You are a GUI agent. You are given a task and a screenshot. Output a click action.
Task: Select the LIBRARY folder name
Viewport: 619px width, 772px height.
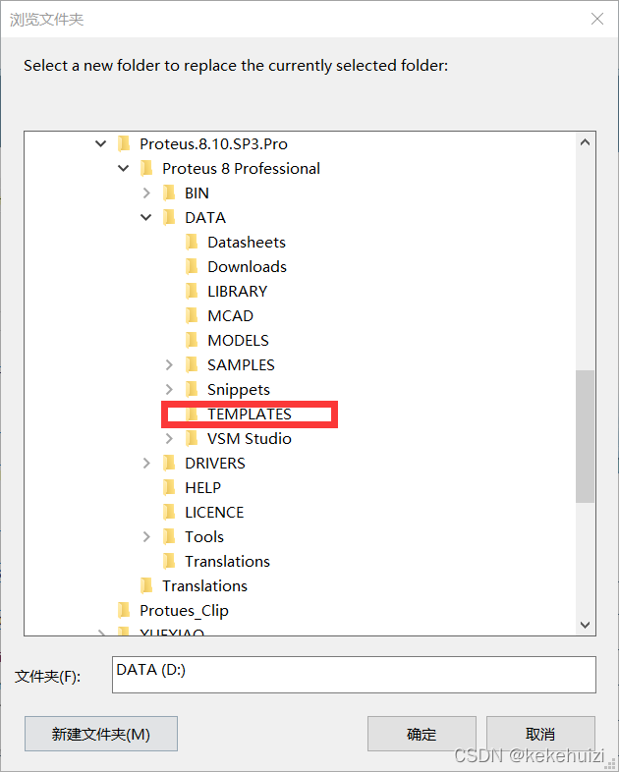click(238, 292)
